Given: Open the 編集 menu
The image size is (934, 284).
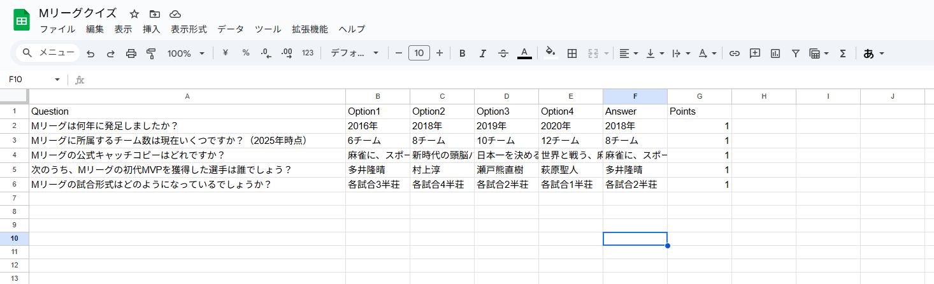Looking at the screenshot, I should pos(95,29).
